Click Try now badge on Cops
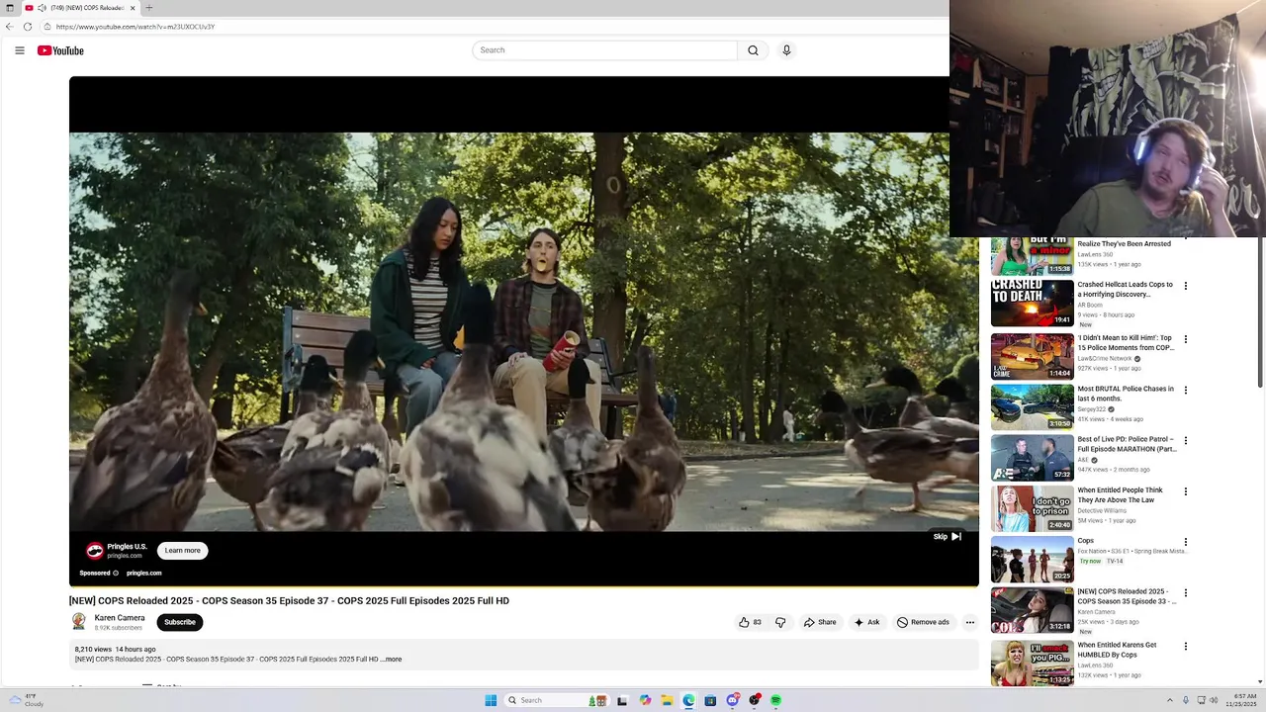The height and width of the screenshot is (712, 1266). point(1090,562)
